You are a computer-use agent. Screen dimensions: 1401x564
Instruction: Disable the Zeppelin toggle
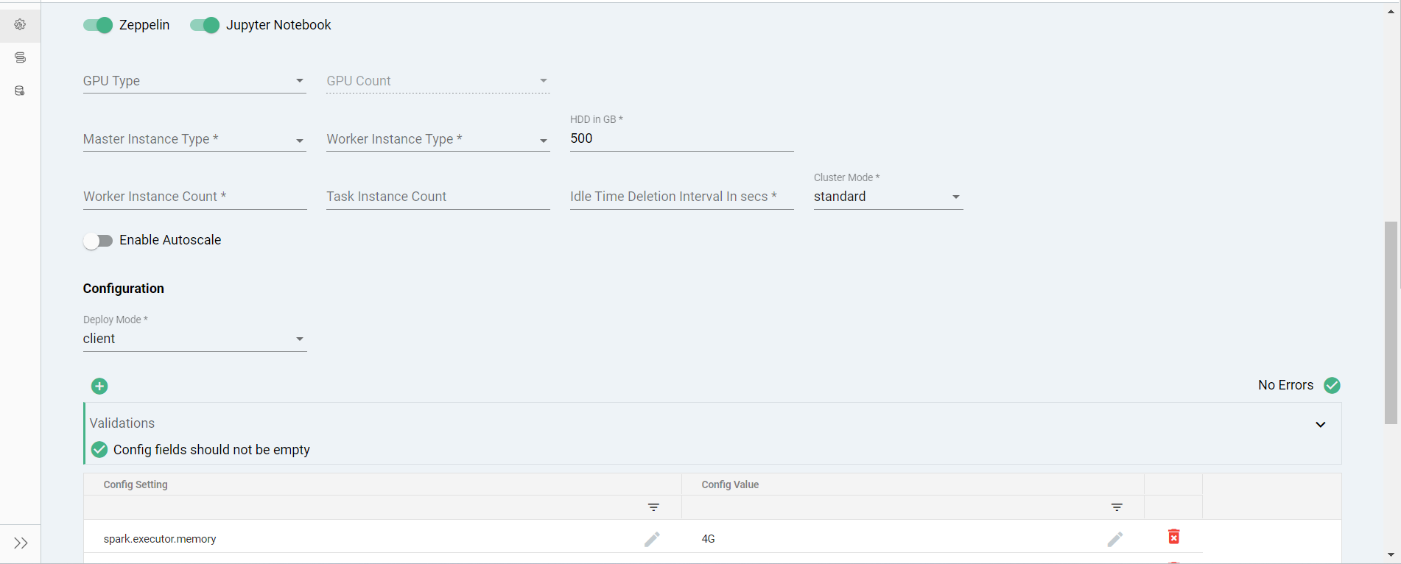pos(98,25)
